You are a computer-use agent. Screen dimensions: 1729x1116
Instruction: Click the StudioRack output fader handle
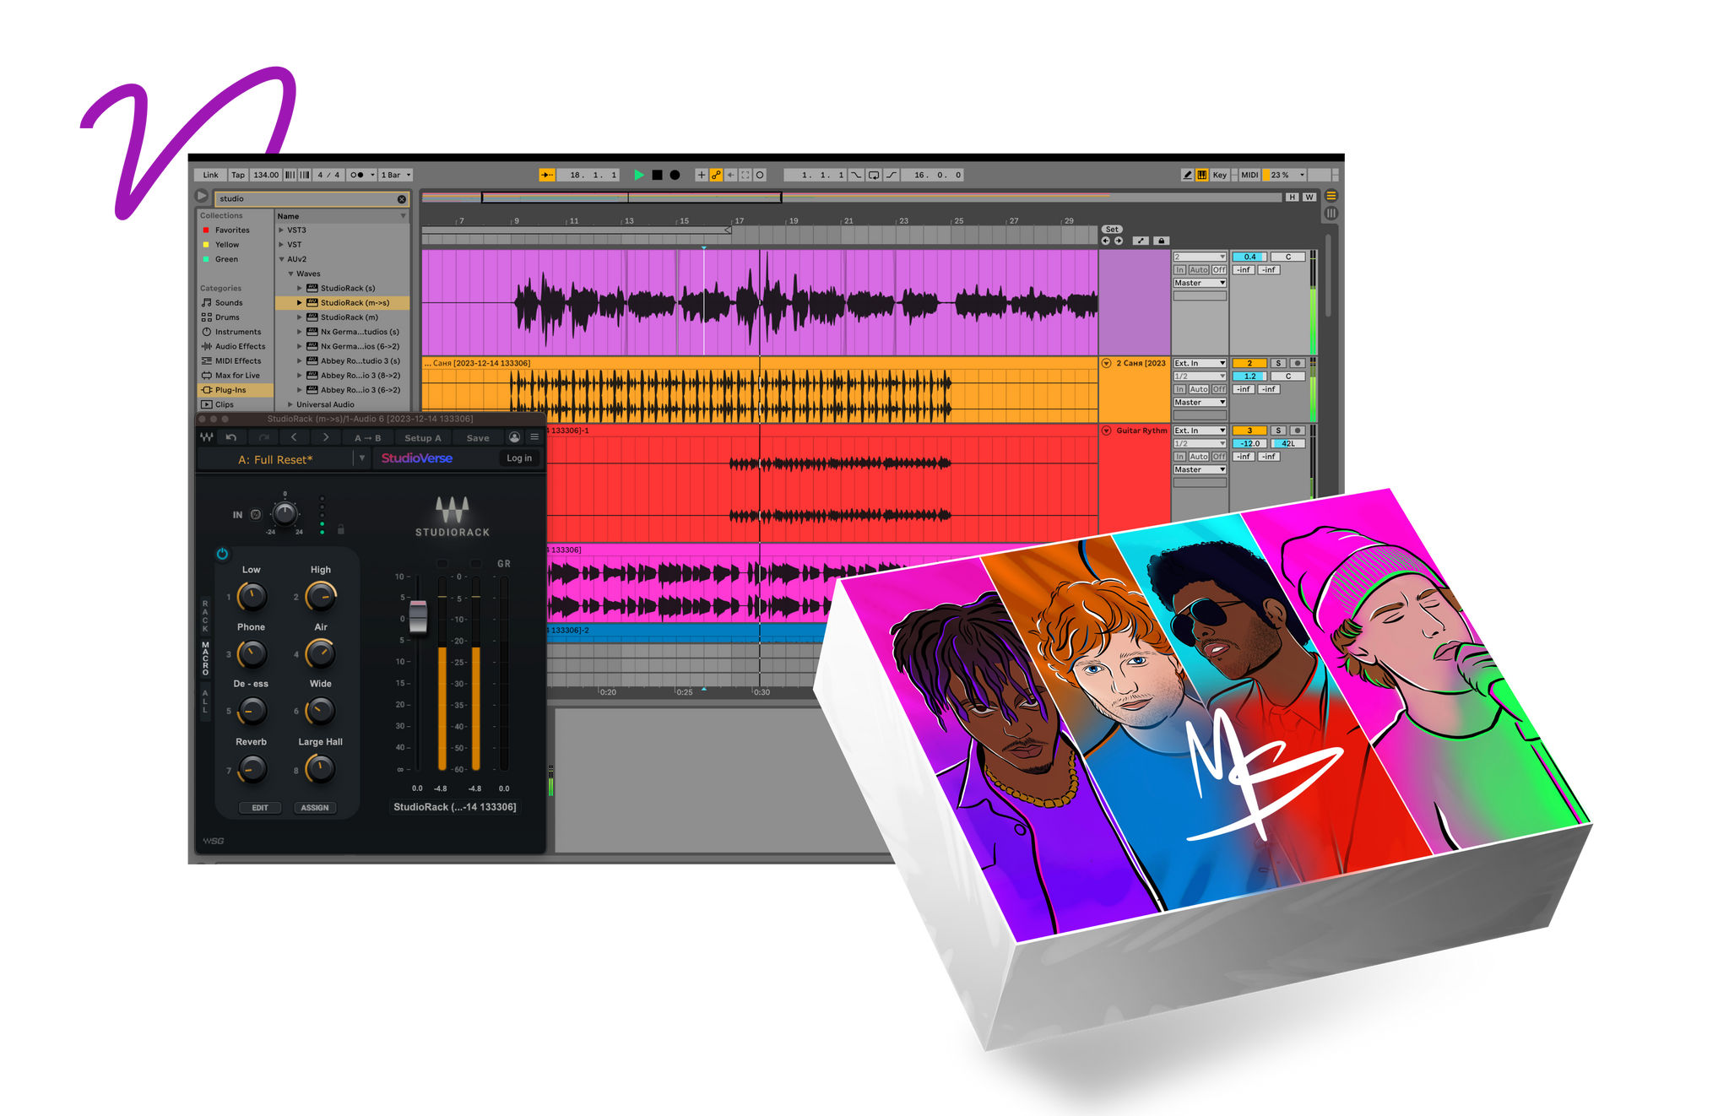pos(418,615)
